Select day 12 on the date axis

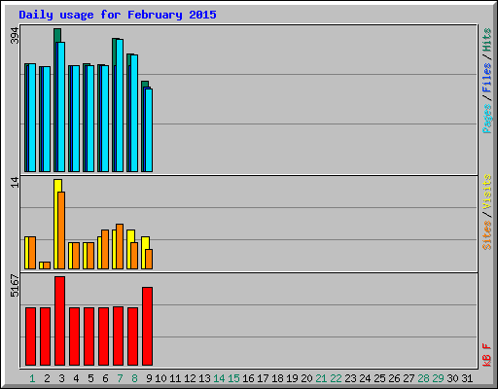[190, 378]
